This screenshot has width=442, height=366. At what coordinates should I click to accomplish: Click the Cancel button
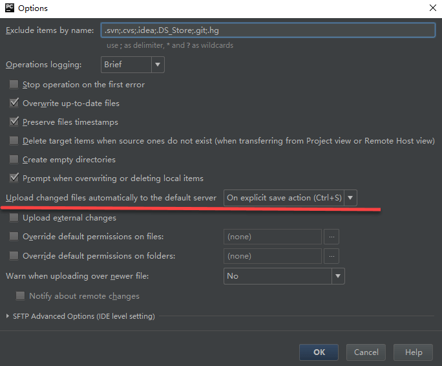pyautogui.click(x=366, y=352)
